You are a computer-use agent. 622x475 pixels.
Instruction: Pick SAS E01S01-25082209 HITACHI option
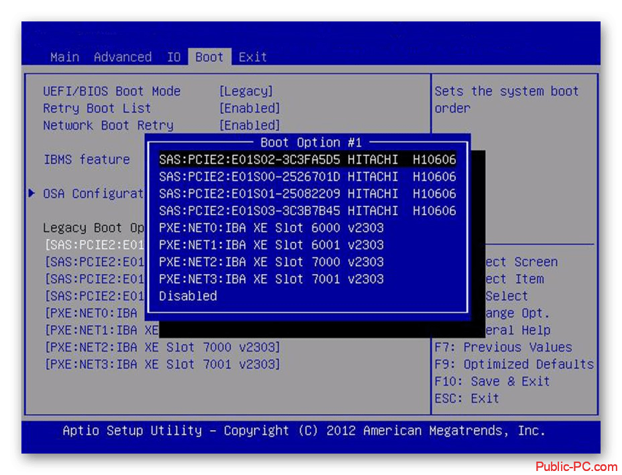pos(307,194)
